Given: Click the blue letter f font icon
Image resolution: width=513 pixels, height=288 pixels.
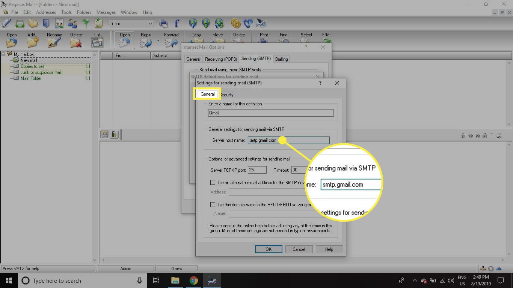Looking at the screenshot, I should click(177, 23).
